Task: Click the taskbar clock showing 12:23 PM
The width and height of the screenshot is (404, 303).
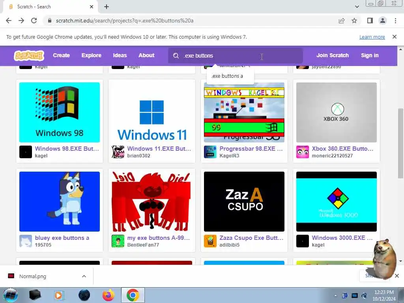Action: (384, 296)
